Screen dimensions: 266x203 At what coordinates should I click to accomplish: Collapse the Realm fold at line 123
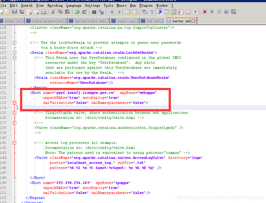15,53
